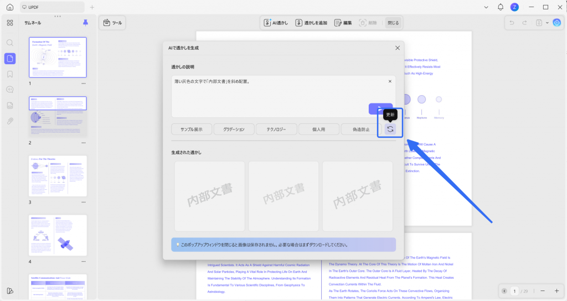Open the attachments paperclip icon
The height and width of the screenshot is (301, 567).
point(10,121)
